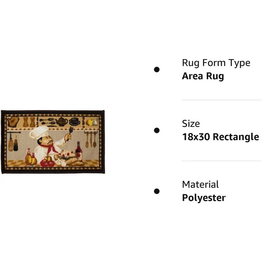Select the "Rug Form Type" label

click(216, 63)
